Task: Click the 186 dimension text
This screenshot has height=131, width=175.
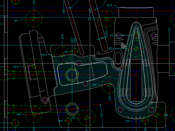Action: point(166,115)
